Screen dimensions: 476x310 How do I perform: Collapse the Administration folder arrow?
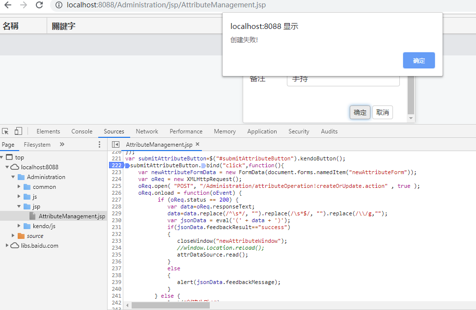coord(13,177)
